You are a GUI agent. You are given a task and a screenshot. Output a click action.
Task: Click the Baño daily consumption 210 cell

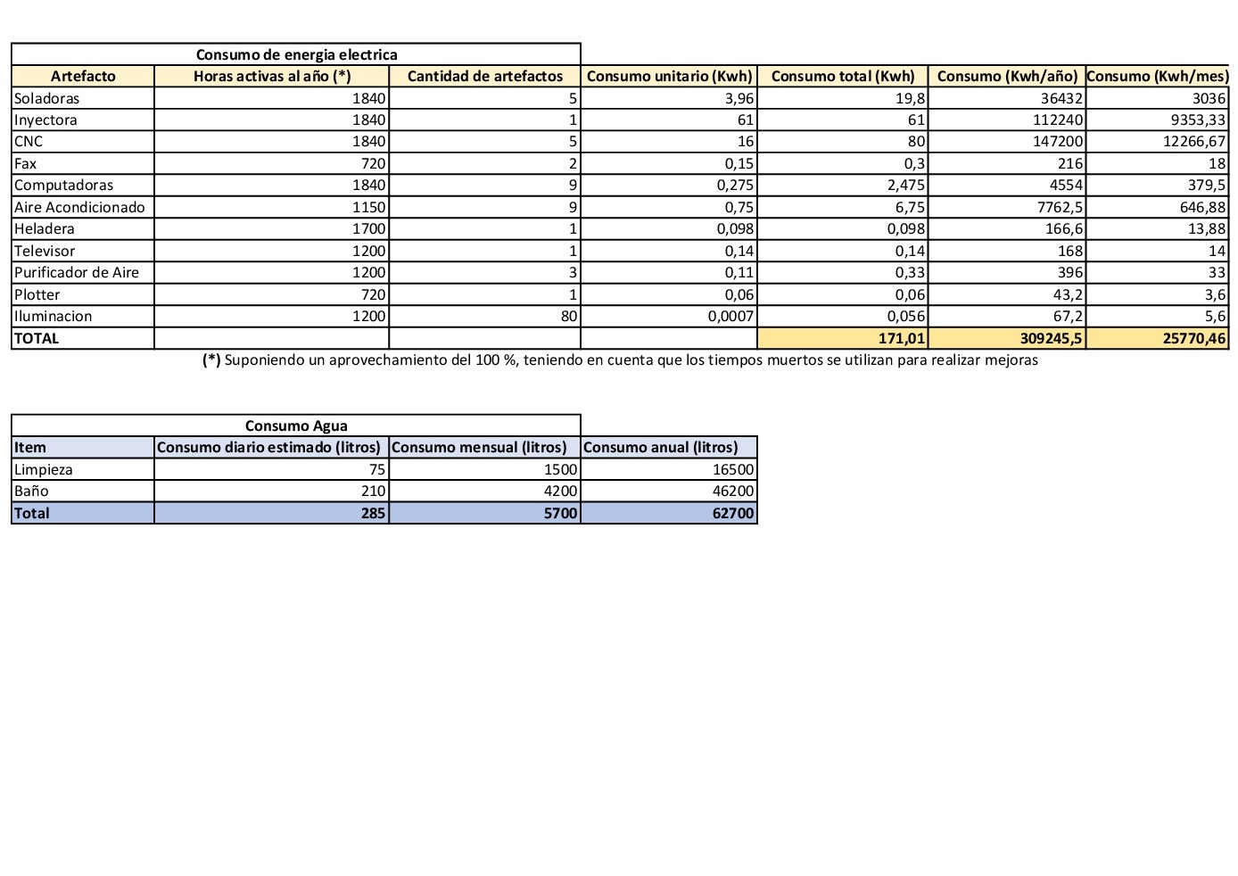(272, 492)
